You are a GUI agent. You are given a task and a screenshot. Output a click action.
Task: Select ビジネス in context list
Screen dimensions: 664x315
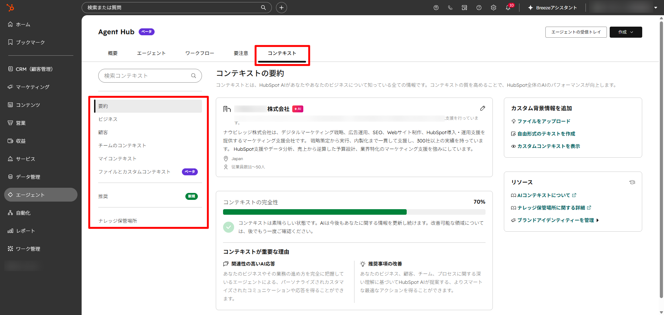coord(148,119)
